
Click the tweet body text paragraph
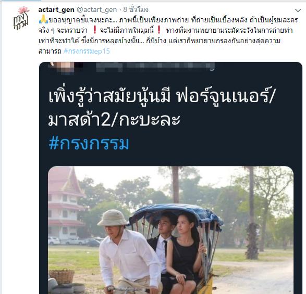coord(168,35)
